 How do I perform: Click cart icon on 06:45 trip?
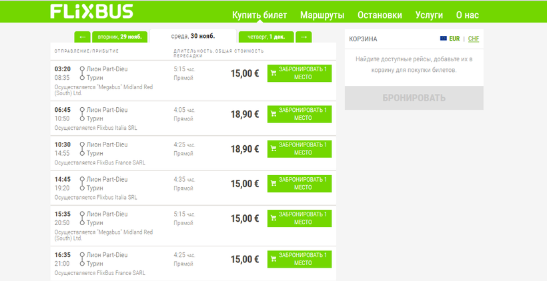pos(273,114)
